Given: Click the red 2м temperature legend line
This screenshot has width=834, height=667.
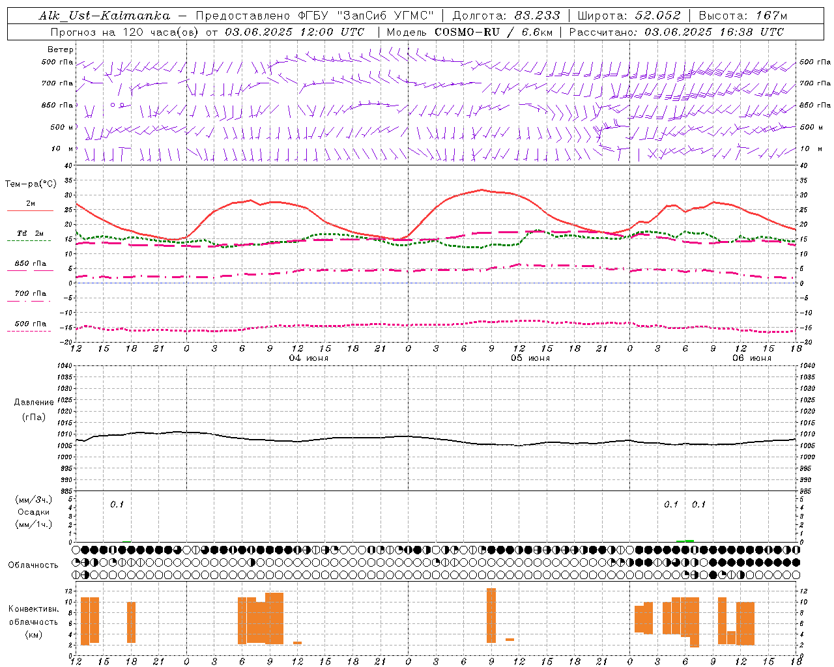Looking at the screenshot, I should pyautogui.click(x=30, y=210).
